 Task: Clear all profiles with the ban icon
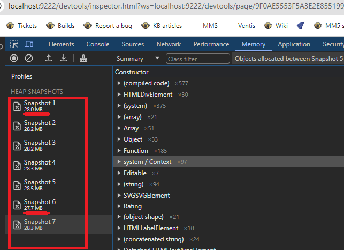click(x=29, y=58)
